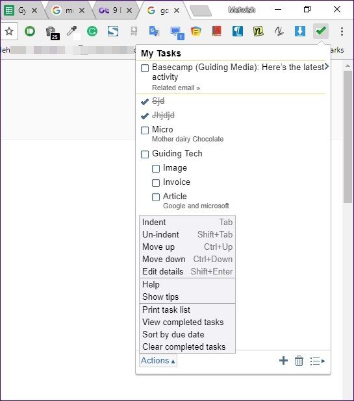Delete the task with the trash icon
Viewport: 354px width, 401px height.
pyautogui.click(x=299, y=361)
